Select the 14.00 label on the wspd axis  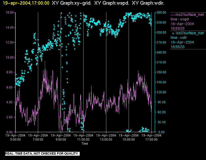click(x=9, y=28)
